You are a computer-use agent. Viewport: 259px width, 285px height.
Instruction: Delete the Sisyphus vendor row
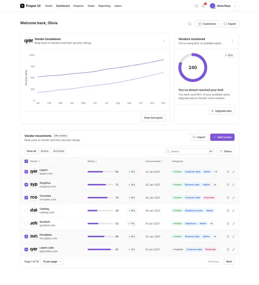pos(228,185)
